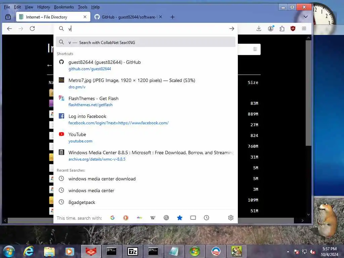Open guest82644 GitHub shortcut
The image size is (344, 258).
[x=145, y=66]
